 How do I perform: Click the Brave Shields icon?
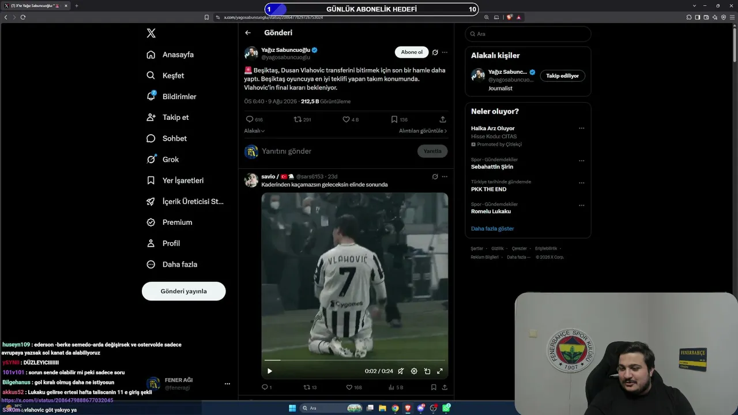tap(510, 17)
